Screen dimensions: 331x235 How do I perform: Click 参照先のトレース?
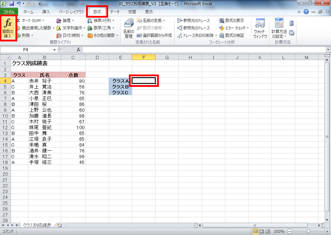(x=194, y=28)
